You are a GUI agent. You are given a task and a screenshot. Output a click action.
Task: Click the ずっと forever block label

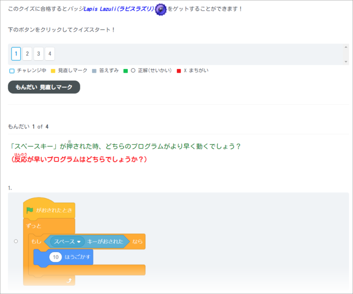(33, 226)
